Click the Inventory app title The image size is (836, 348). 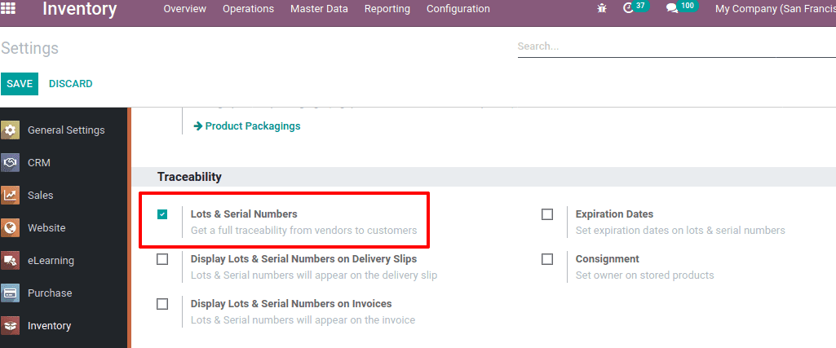(79, 9)
